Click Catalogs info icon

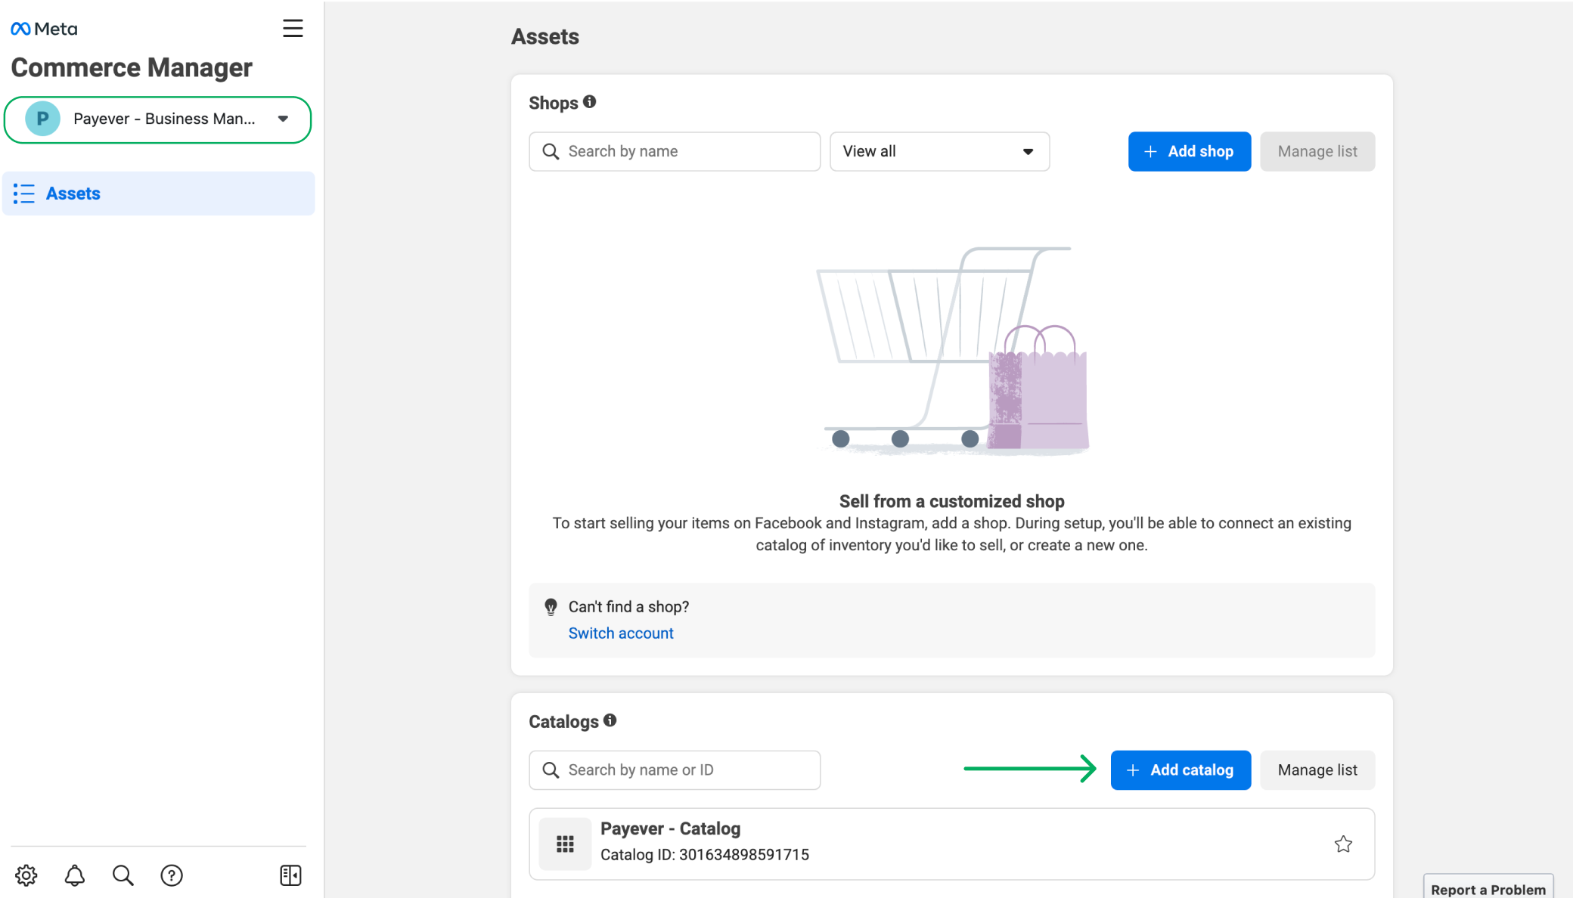[610, 720]
